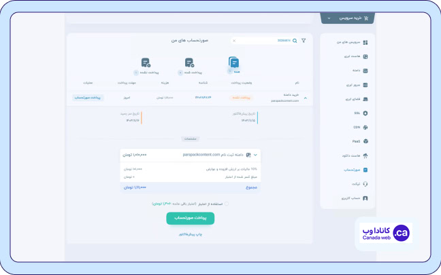Click green 'پرداخت صورتحساب' pay button
The height and width of the screenshot is (275, 441).
(190, 218)
